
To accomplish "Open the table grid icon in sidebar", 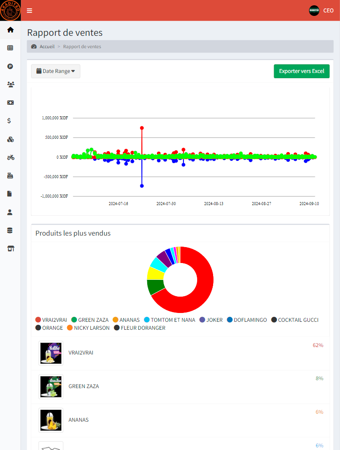I will click(x=10, y=48).
